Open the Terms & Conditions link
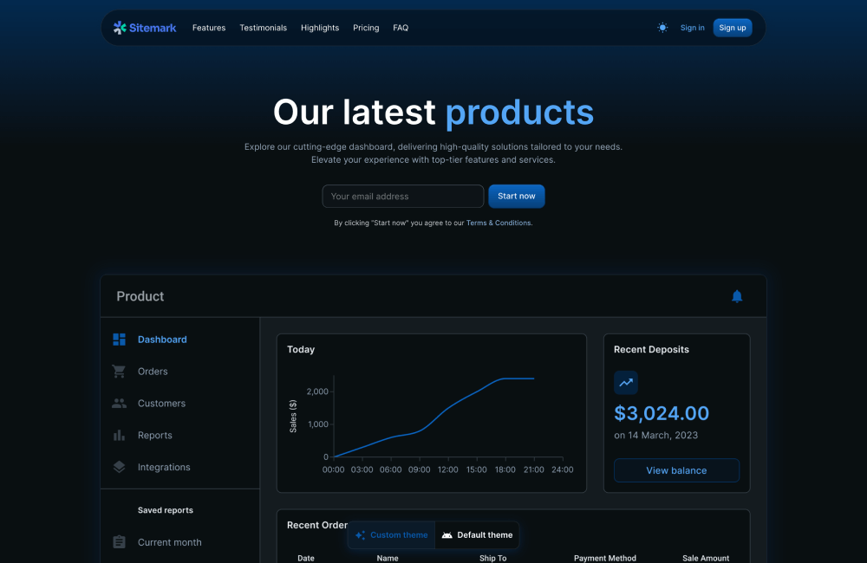Screen dimensions: 867x563 (499, 223)
